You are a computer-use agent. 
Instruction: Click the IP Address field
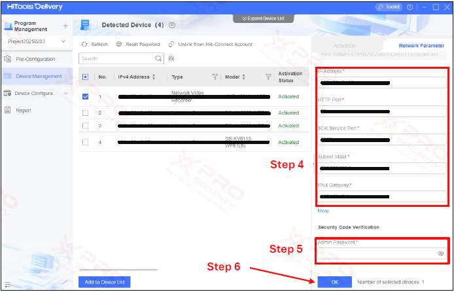click(382, 83)
